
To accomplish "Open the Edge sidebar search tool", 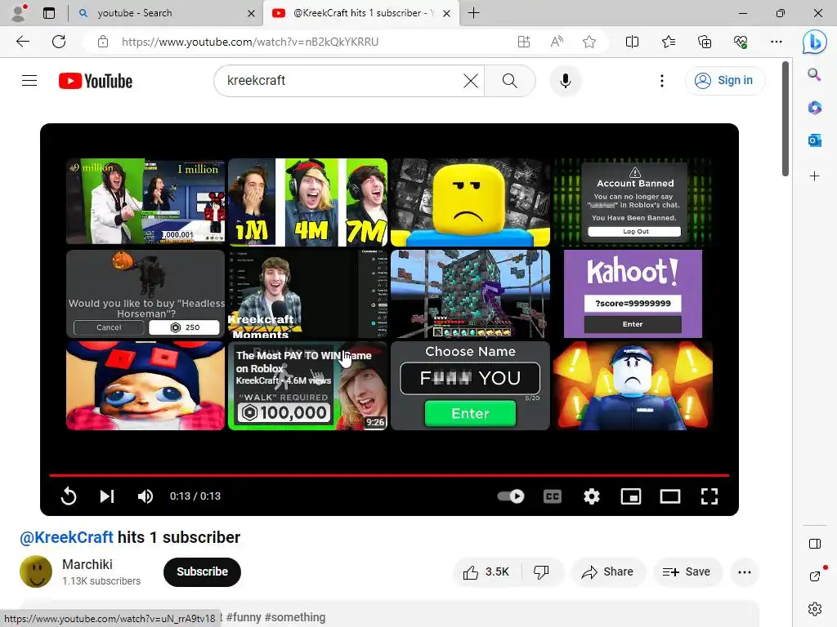I will point(814,74).
